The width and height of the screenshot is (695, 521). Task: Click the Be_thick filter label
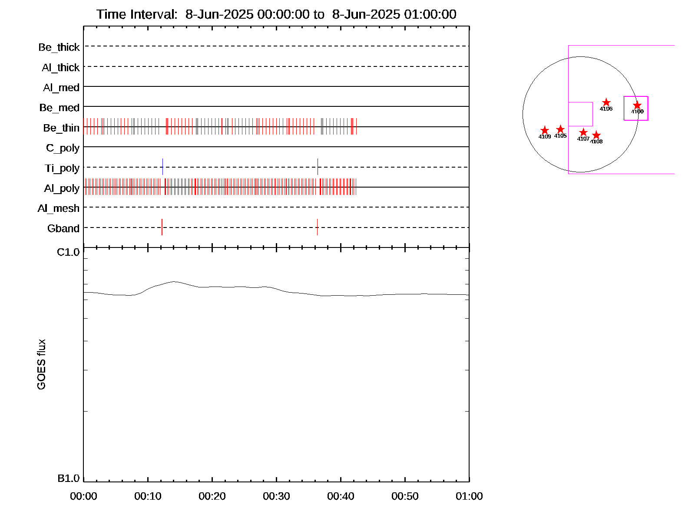pyautogui.click(x=59, y=47)
